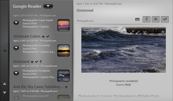Click the April, 3 2011 at 4:31 PM date line
The width and height of the screenshot is (173, 101).
[x=35, y=16]
